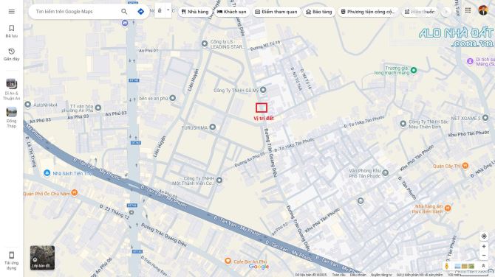
Task: Select Công Ty TNHH Một Thành Viên pin
Action: tap(219, 180)
